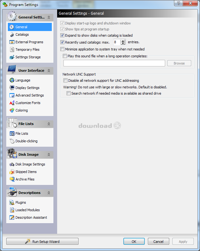Click the Program Settings title bar icon

(5, 4)
